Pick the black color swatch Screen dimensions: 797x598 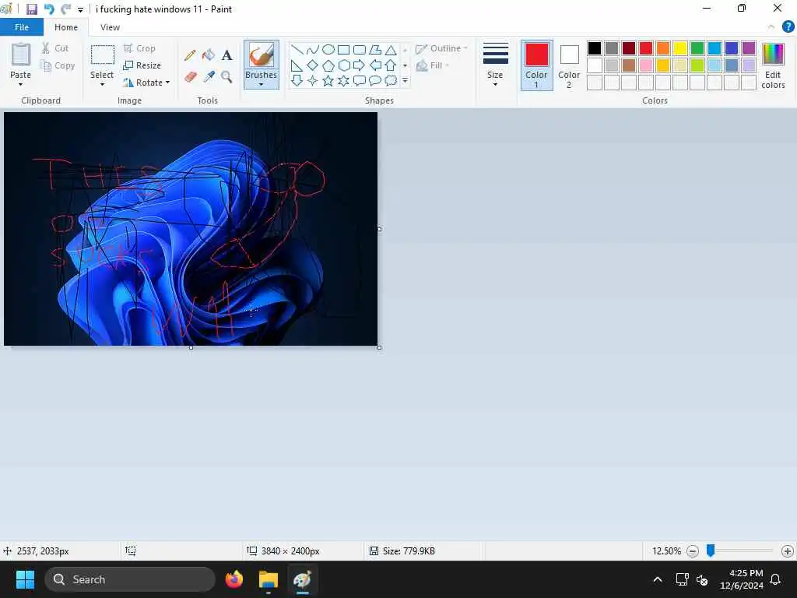click(x=594, y=48)
